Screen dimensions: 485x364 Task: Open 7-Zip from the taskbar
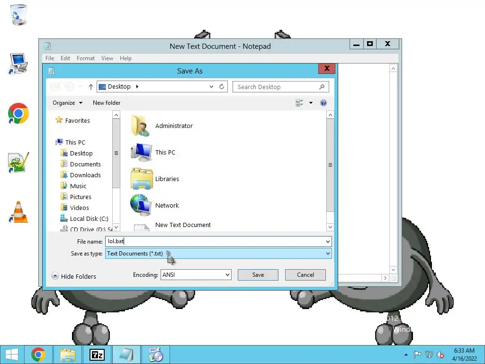tap(97, 355)
